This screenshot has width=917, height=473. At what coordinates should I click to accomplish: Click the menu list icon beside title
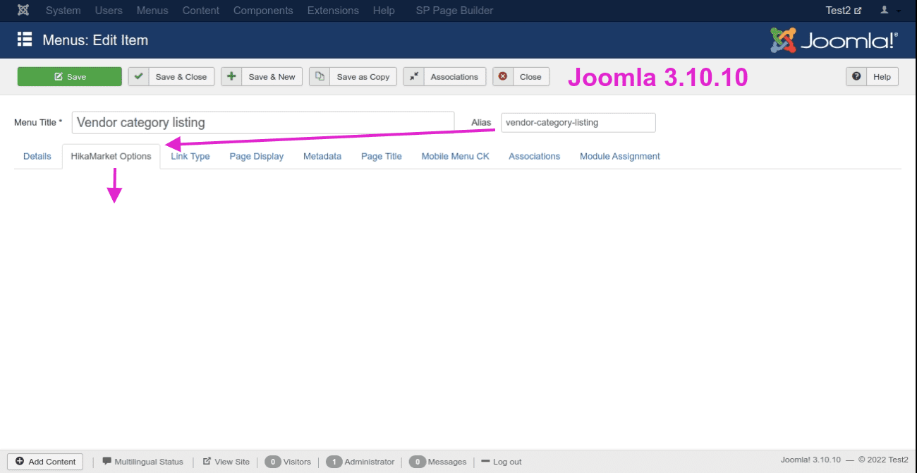25,40
